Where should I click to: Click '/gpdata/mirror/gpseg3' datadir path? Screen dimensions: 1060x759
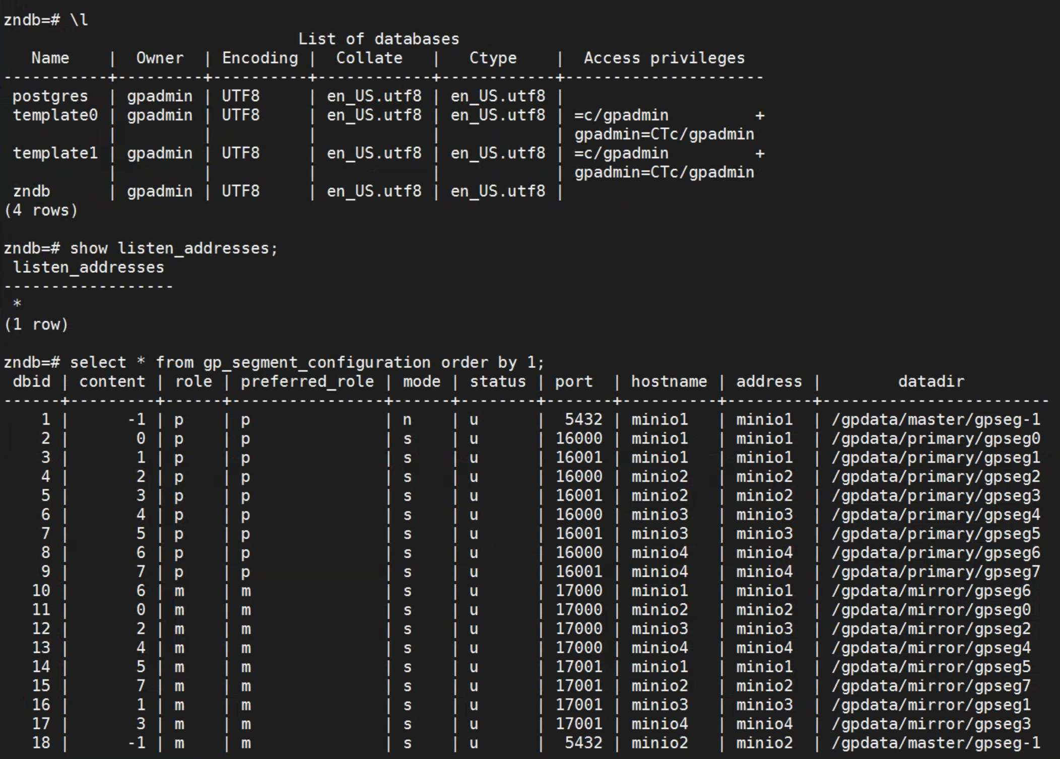[931, 724]
